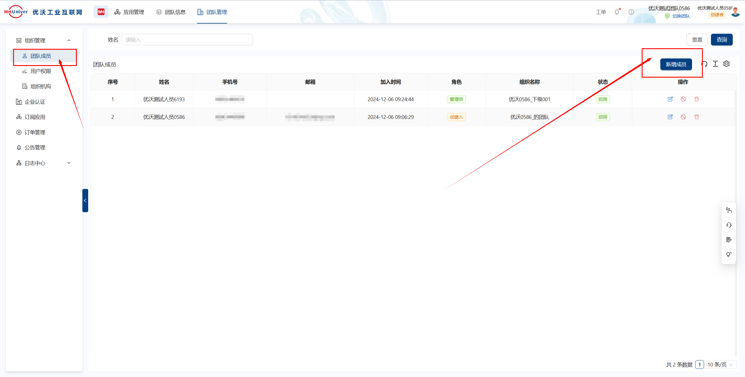This screenshot has height=377, width=745.
Task: Open the 10 条/页 page size dropdown
Action: [x=720, y=365]
